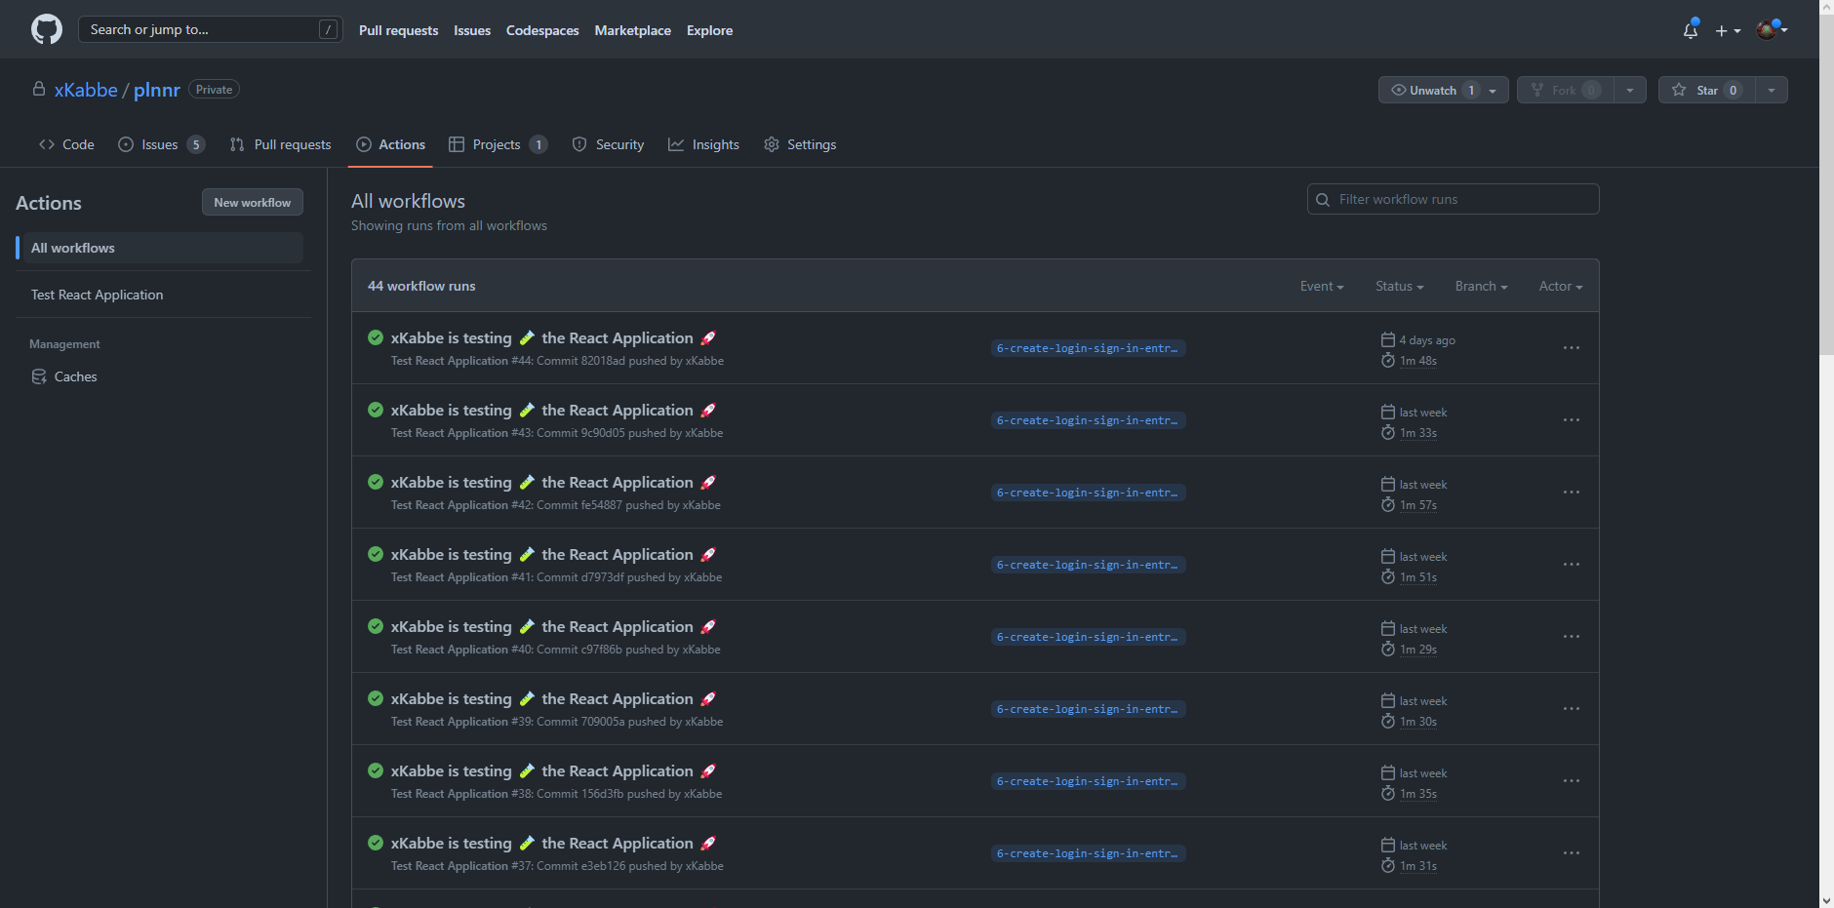Switch to the Security tab
1834x908 pixels.
point(608,144)
